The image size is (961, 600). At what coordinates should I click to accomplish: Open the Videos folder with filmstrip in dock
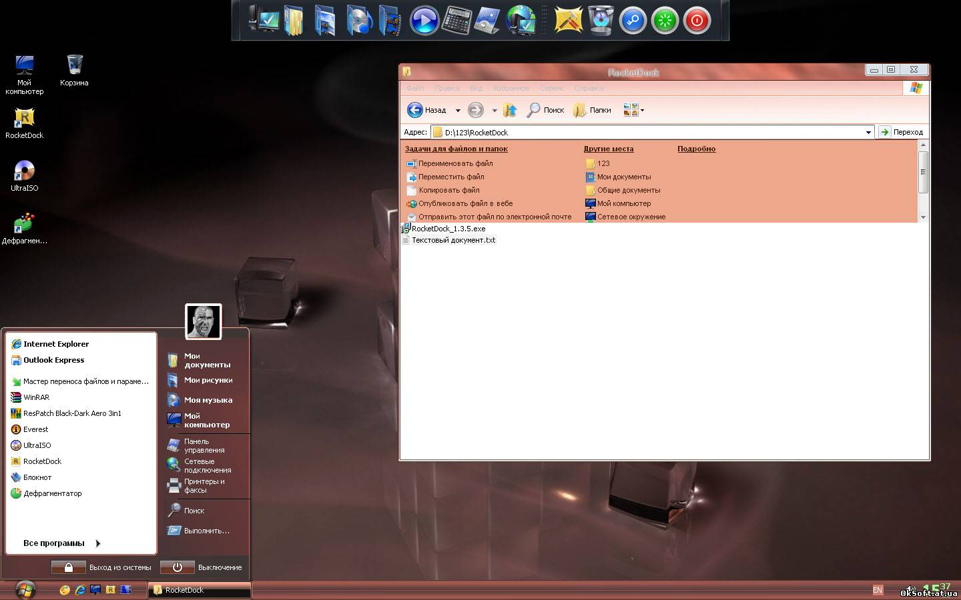390,20
